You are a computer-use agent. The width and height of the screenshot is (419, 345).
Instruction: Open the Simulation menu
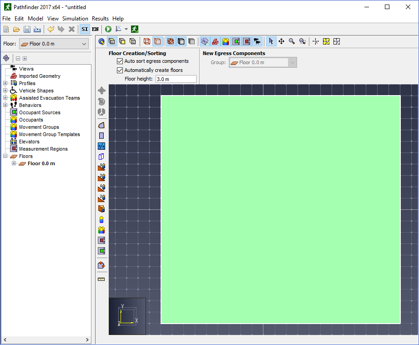click(x=75, y=19)
